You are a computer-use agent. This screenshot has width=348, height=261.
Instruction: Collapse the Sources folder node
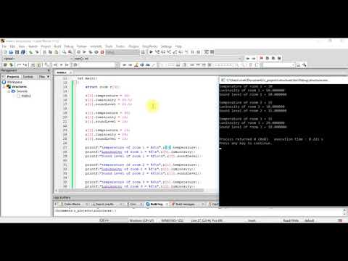[x=9, y=91]
